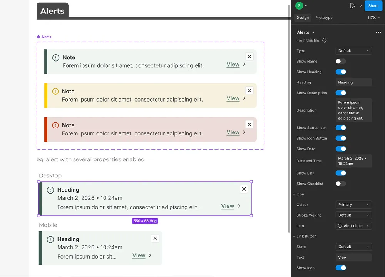The image size is (385, 277).
Task: Click the 550 × 88 Hug size badge
Action: coord(145,221)
